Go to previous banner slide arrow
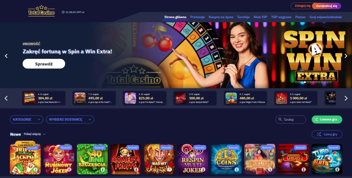 pyautogui.click(x=6, y=56)
